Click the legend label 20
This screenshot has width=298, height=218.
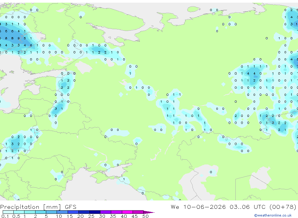pos(80,216)
